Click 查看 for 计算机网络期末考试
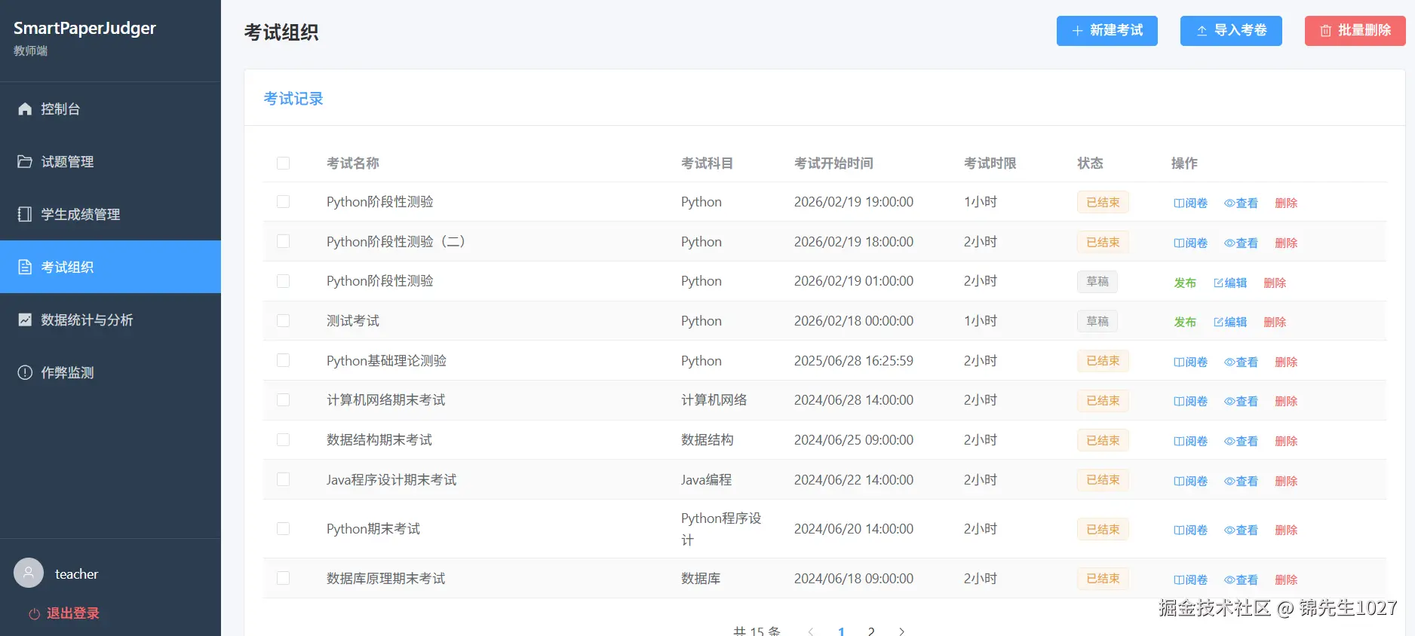This screenshot has height=636, width=1415. [1241, 401]
